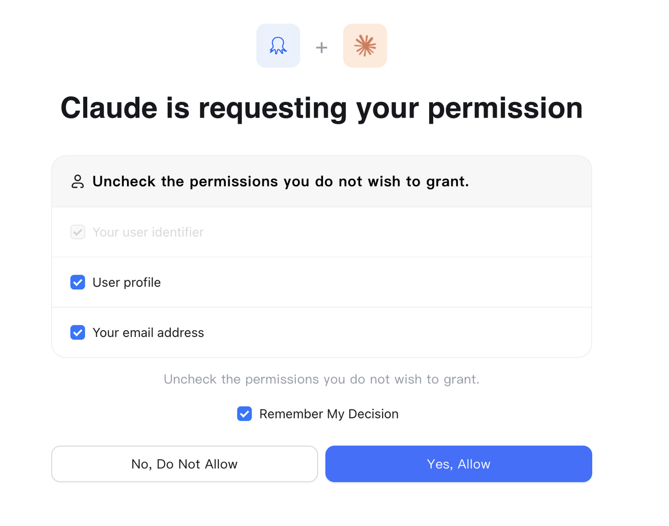Click the blue octopus app icon

[x=278, y=46]
